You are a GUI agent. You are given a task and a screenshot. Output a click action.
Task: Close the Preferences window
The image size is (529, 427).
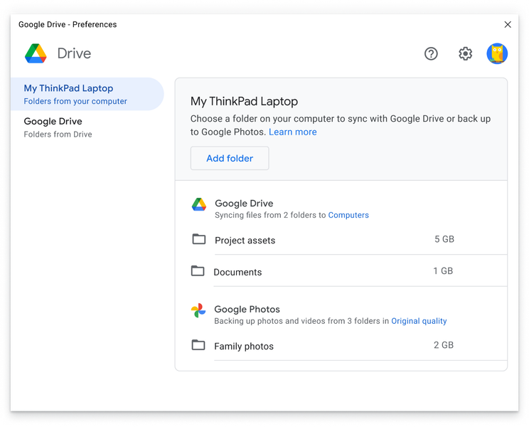508,25
